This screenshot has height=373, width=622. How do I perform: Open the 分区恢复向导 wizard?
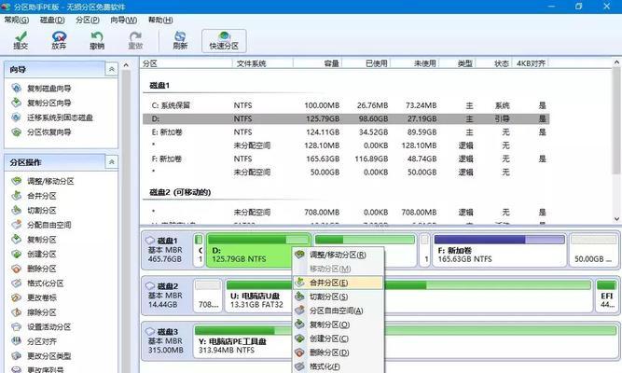(48, 132)
